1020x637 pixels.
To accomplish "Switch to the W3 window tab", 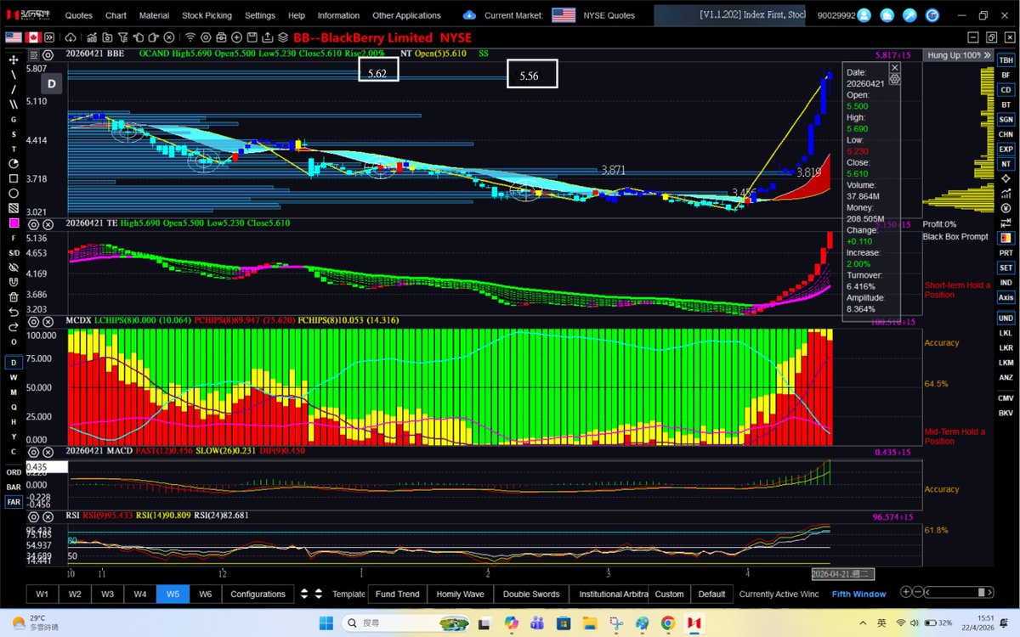I will coord(108,594).
